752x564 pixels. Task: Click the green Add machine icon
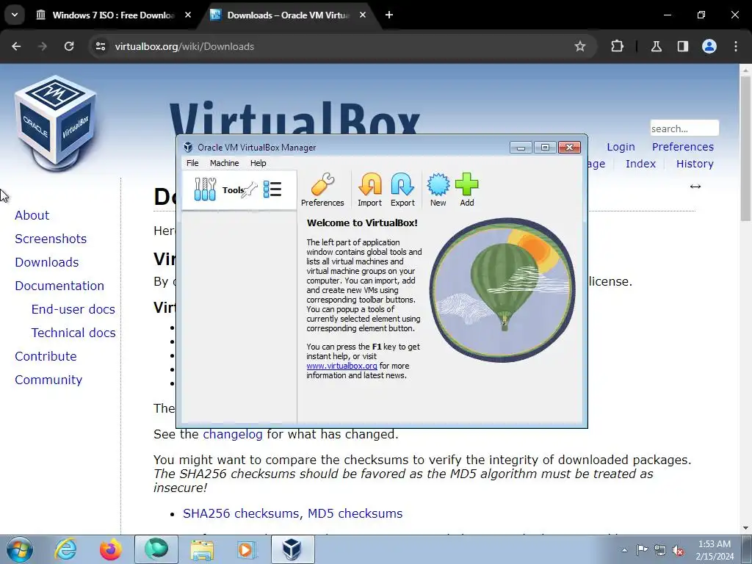pos(466,190)
